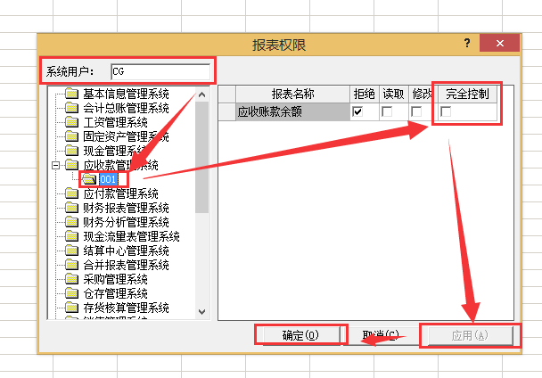Click the 工资管理系统 folder icon
Image resolution: width=542 pixels, height=378 pixels.
click(x=71, y=122)
